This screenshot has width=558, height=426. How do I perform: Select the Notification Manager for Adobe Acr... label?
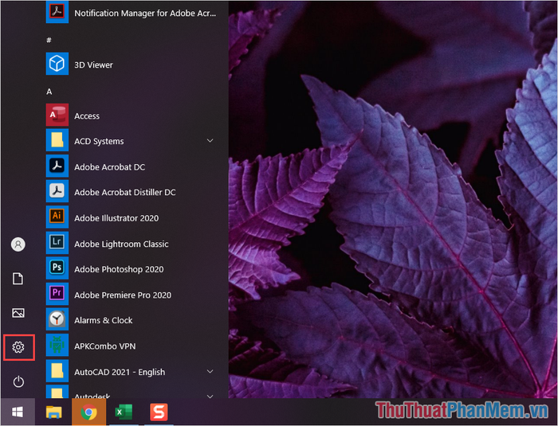(x=145, y=14)
